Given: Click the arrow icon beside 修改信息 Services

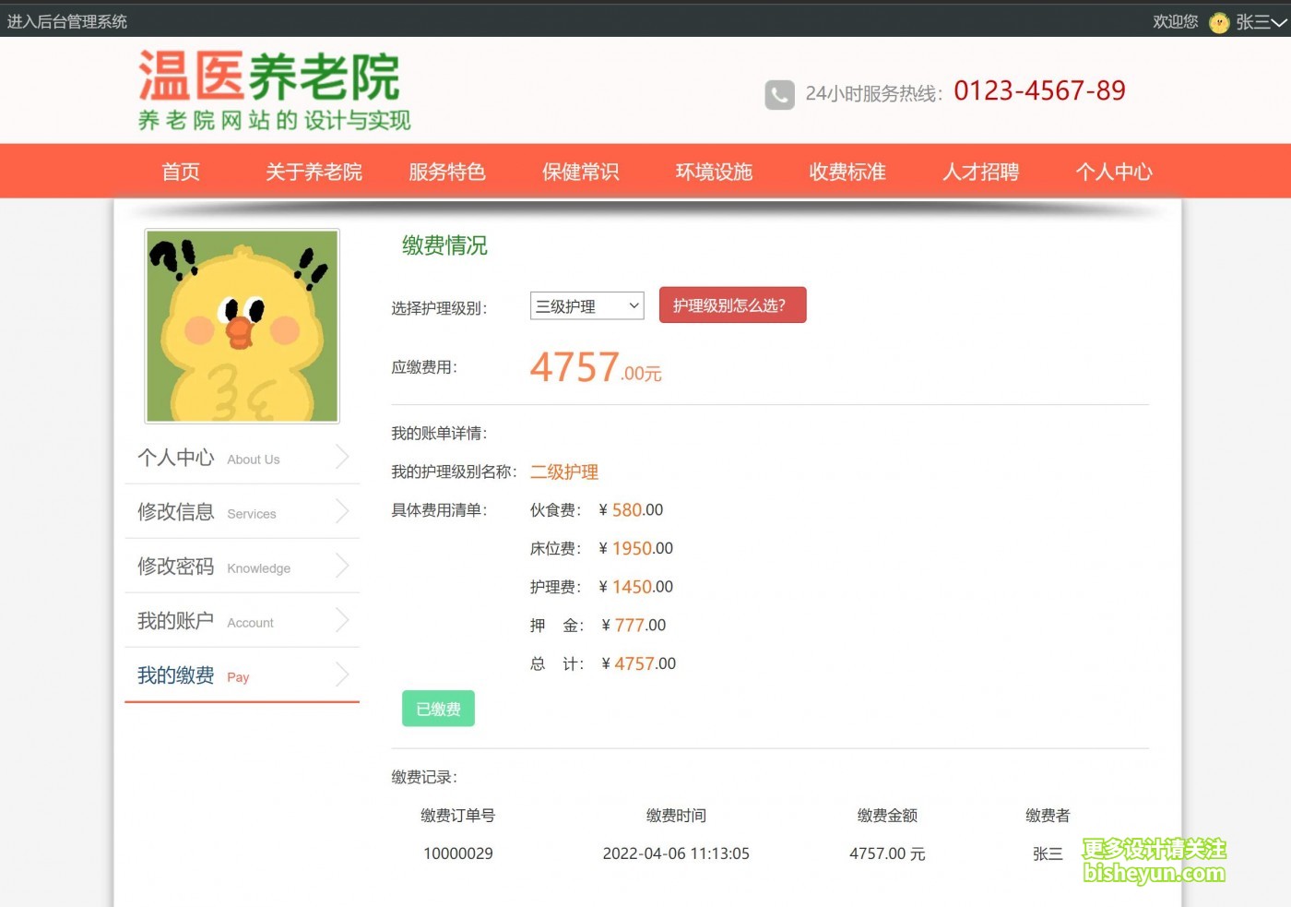Looking at the screenshot, I should 342,511.
